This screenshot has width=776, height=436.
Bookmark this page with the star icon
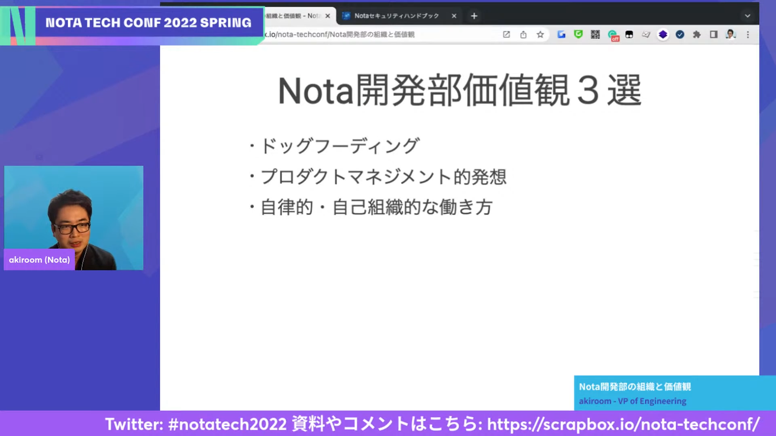tap(540, 35)
